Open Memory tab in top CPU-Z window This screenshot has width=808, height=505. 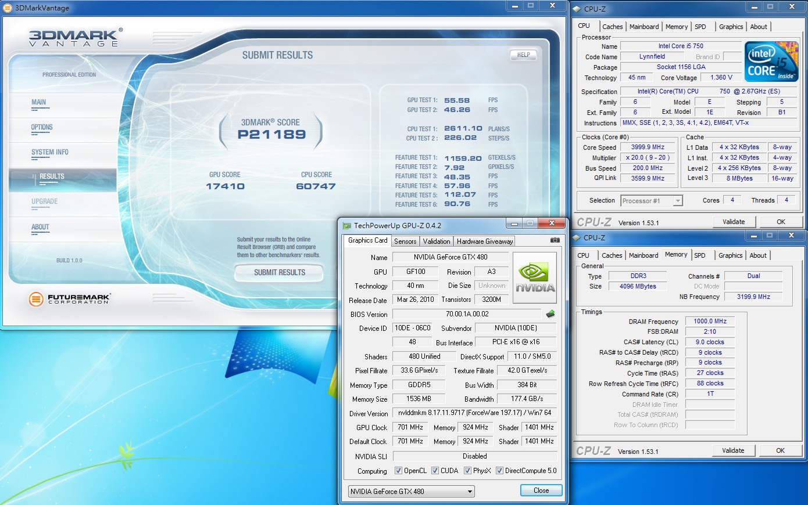pos(677,27)
